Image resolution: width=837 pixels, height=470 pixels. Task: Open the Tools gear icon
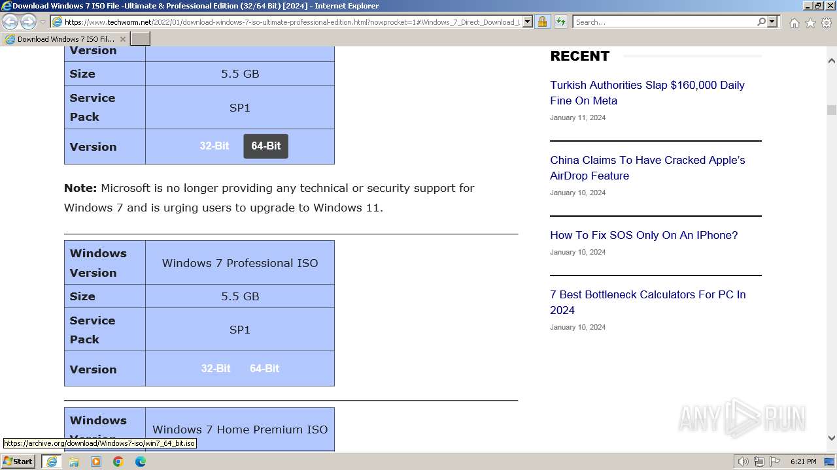coord(827,23)
